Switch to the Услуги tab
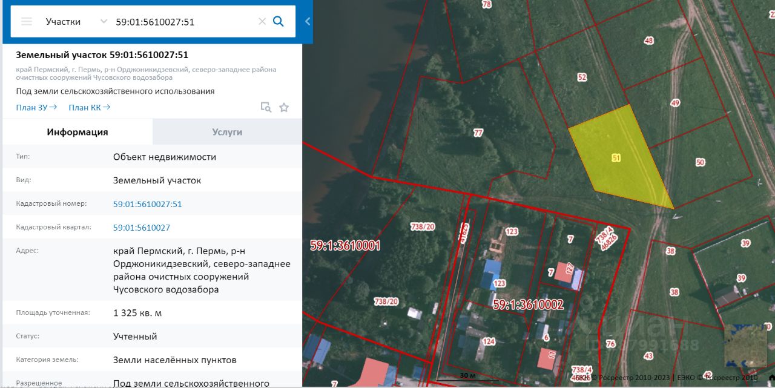Viewport: 775px width, 388px height. tap(227, 132)
